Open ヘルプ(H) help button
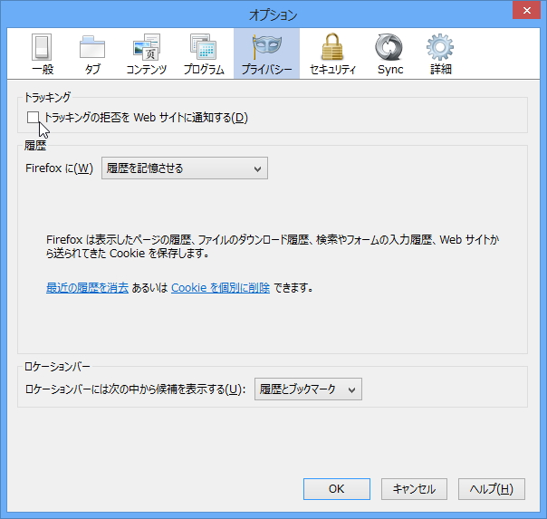 pyautogui.click(x=492, y=489)
